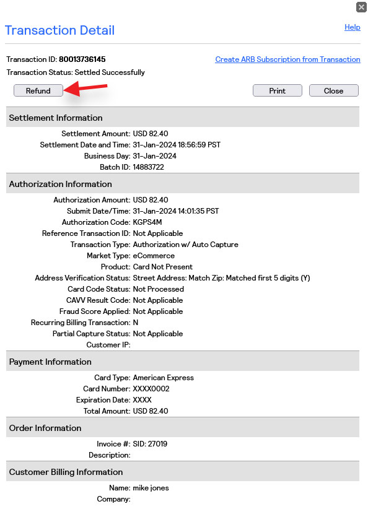Click the Settlement Information section header

pos(183,118)
